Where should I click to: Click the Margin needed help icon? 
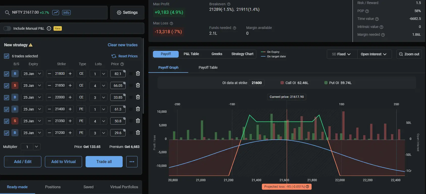click(x=383, y=35)
